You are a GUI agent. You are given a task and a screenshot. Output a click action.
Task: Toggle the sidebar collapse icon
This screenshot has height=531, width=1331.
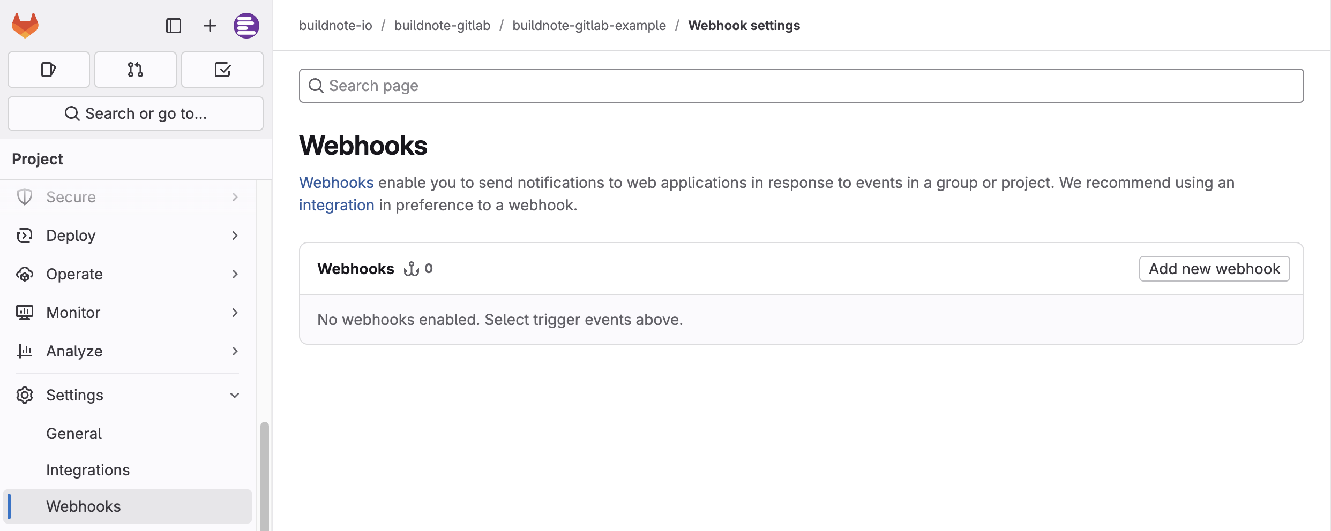click(x=174, y=26)
